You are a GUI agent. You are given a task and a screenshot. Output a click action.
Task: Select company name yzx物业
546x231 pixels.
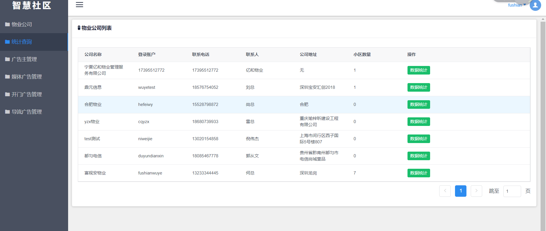(x=92, y=122)
